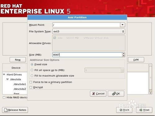Click the Size (MB) input field

87,55
